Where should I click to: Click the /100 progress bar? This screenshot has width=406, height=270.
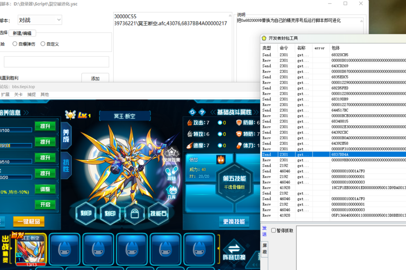16,130
